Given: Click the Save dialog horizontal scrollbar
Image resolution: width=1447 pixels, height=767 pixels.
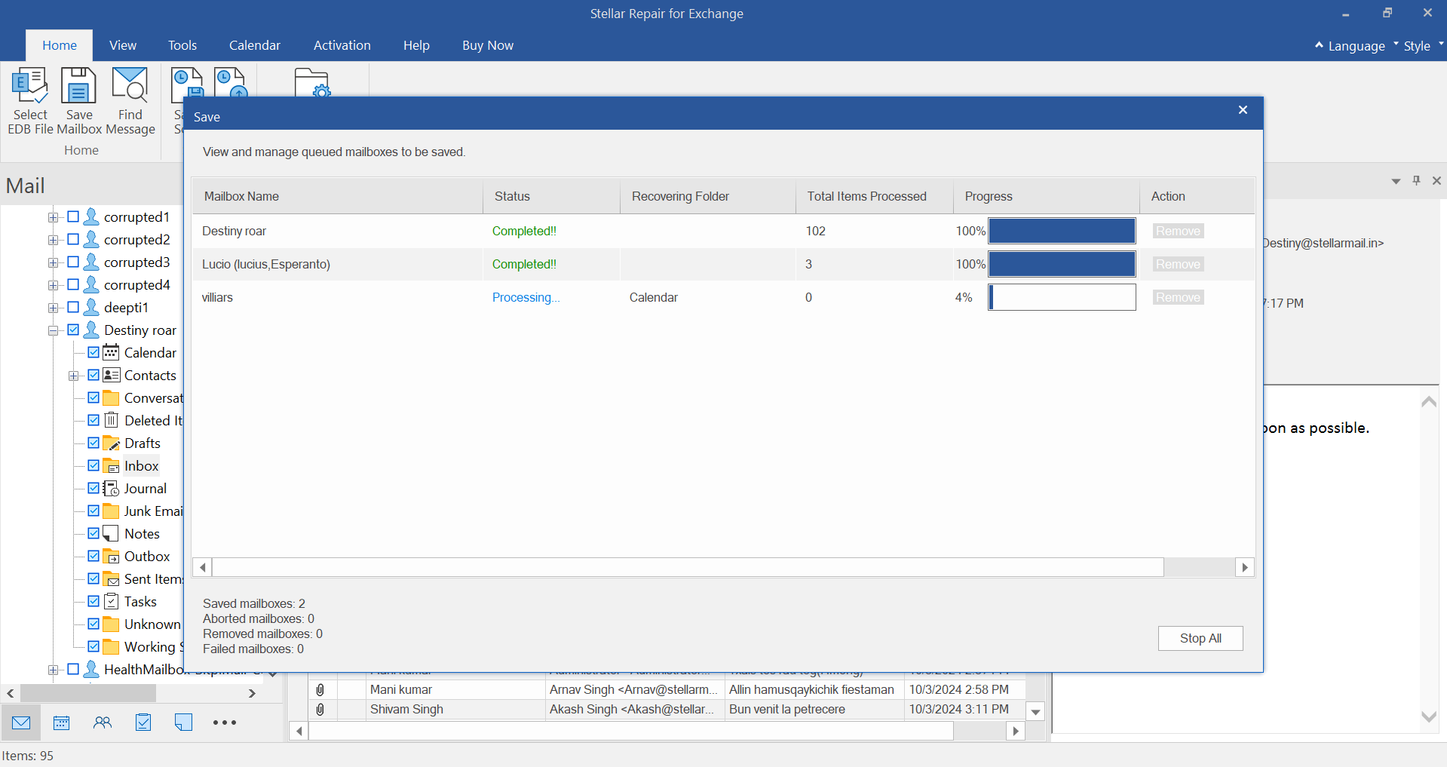Looking at the screenshot, I should pos(687,567).
